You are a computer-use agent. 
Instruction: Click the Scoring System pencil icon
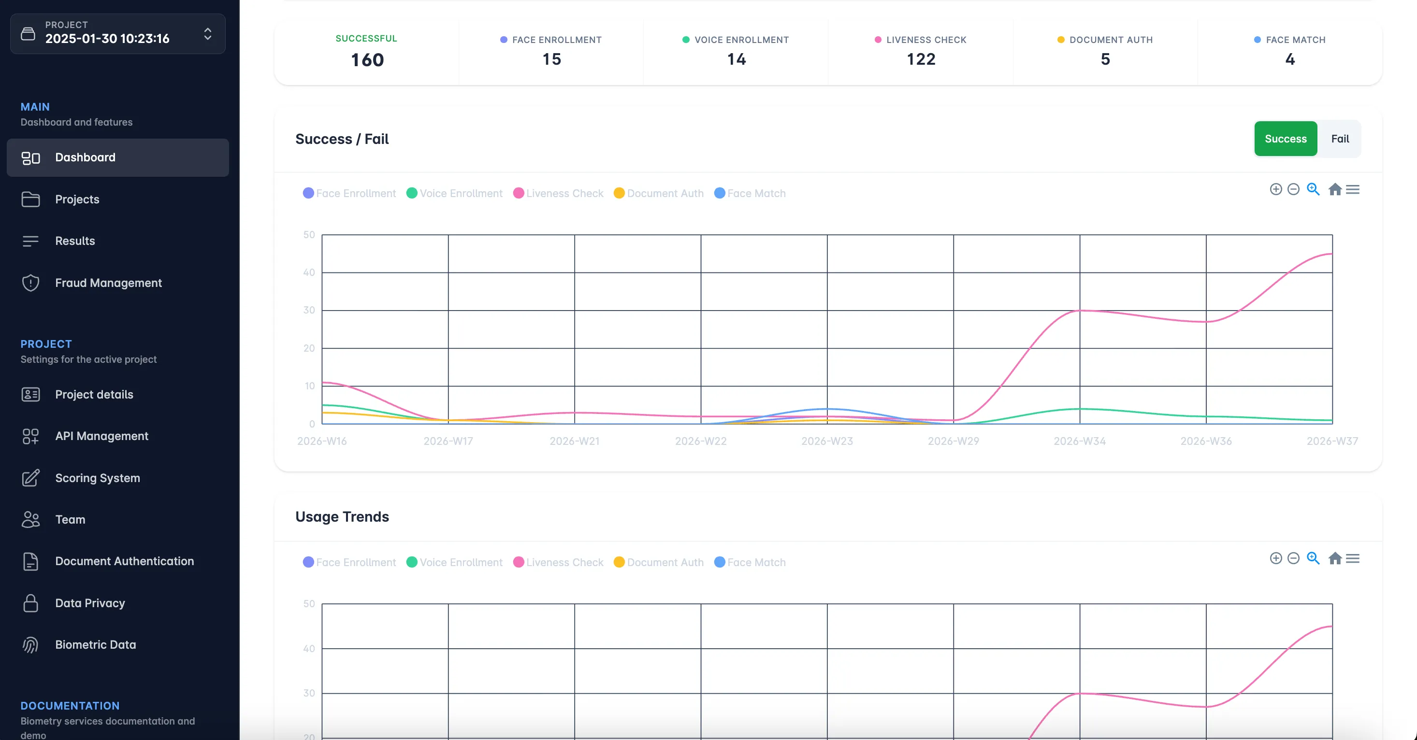31,478
